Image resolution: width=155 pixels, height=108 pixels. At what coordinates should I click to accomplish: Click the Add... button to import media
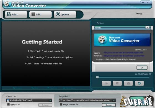click(x=16, y=14)
